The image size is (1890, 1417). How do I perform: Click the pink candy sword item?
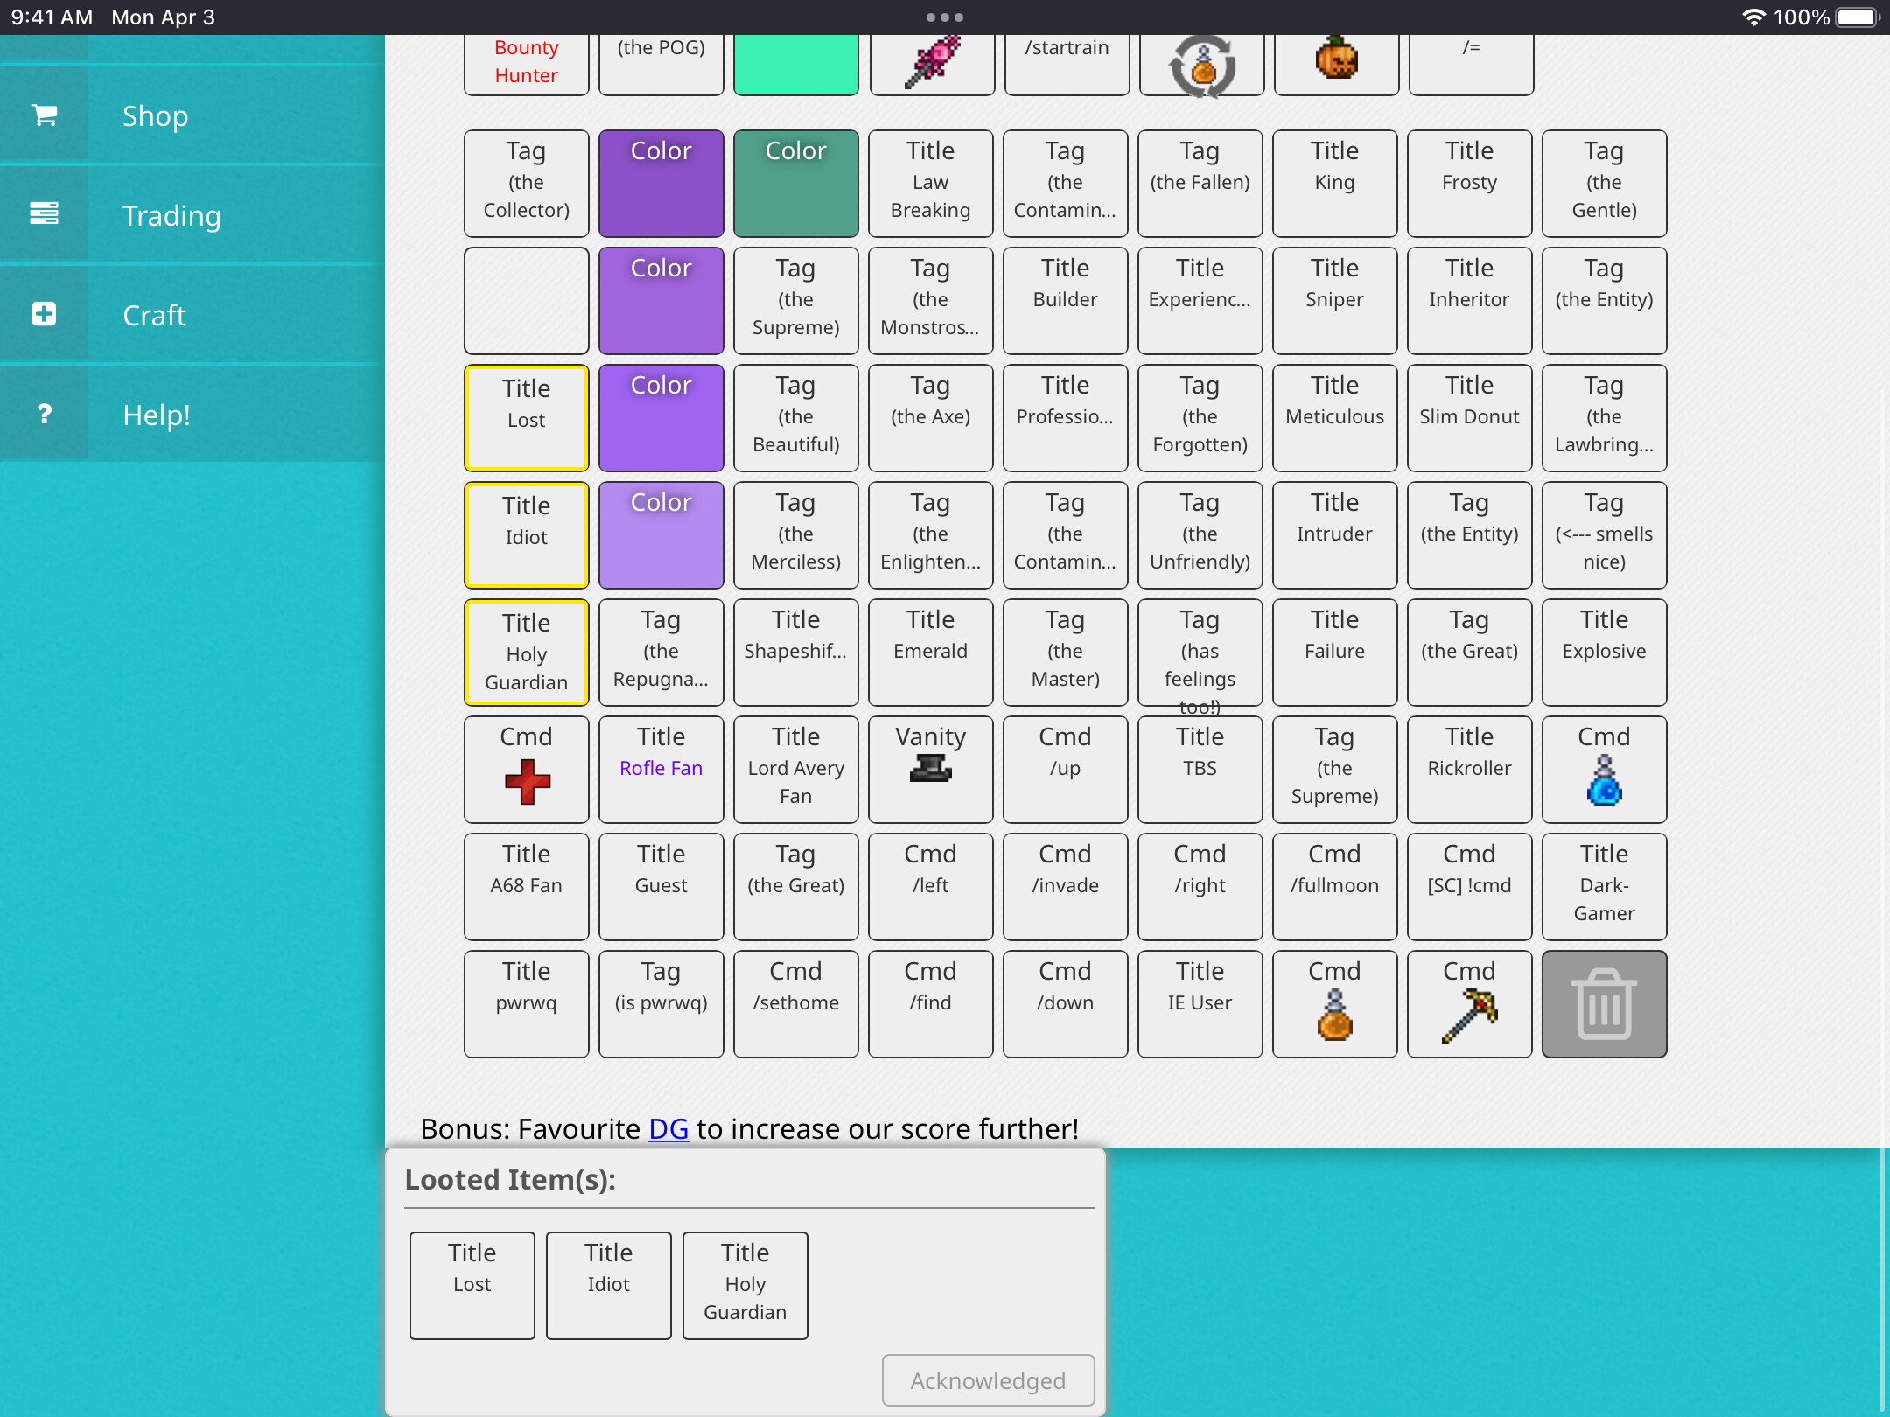(932, 61)
